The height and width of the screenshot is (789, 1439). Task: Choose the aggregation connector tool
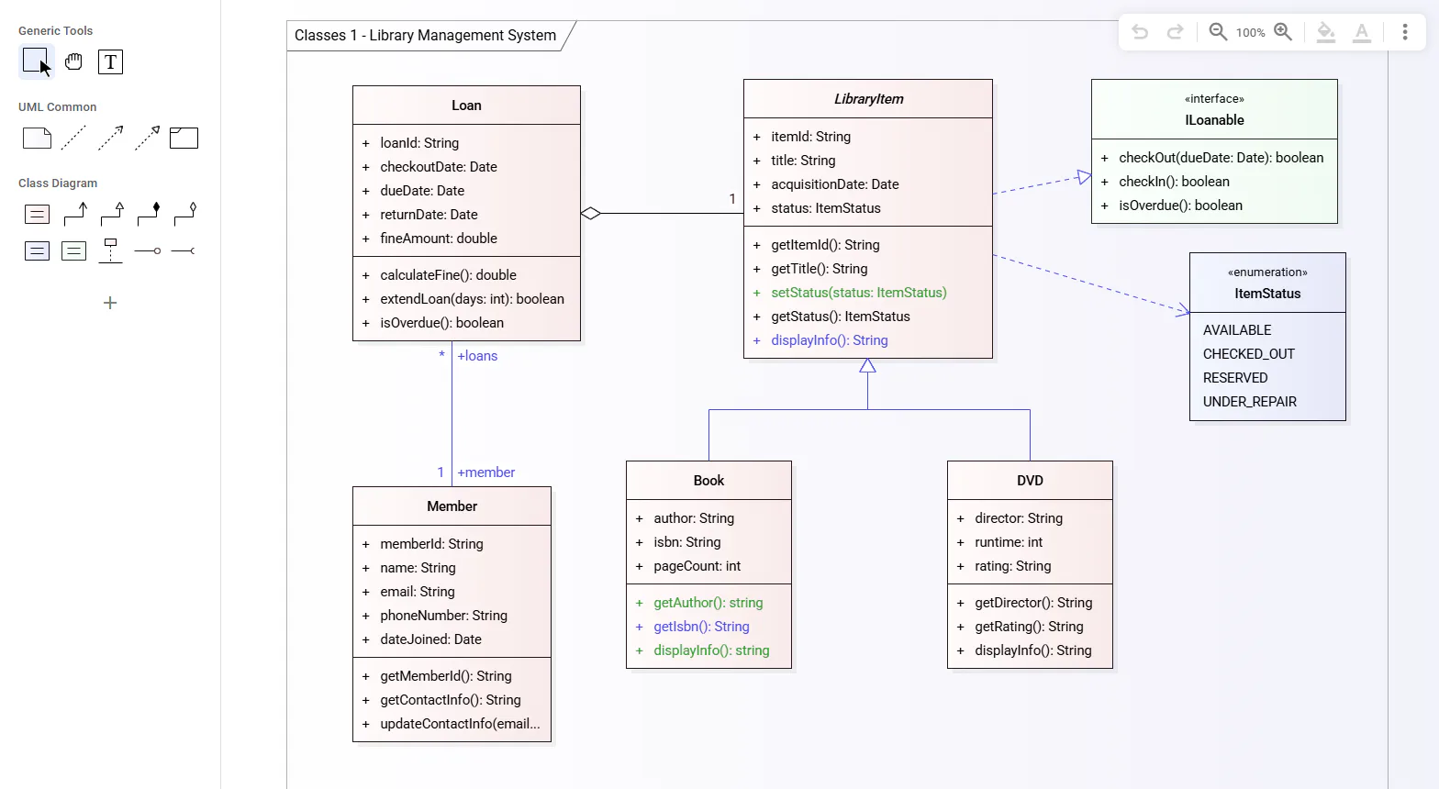point(185,214)
